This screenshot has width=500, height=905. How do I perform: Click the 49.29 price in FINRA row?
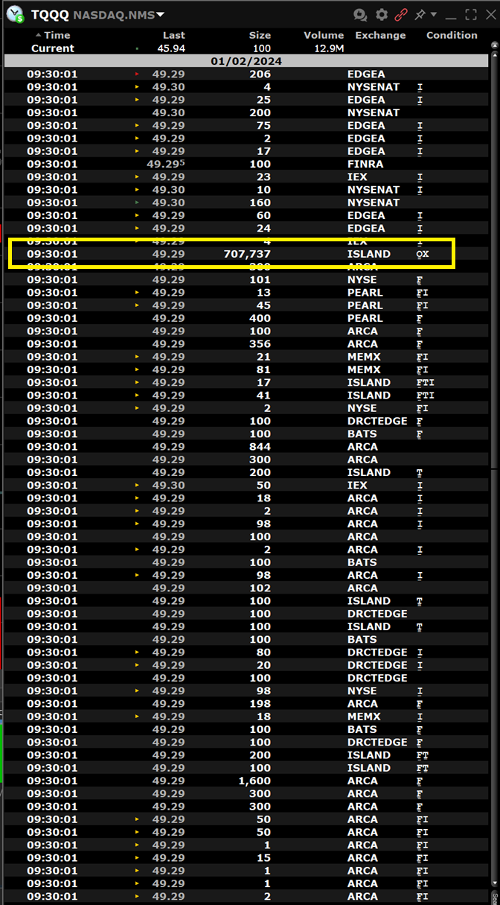(167, 164)
